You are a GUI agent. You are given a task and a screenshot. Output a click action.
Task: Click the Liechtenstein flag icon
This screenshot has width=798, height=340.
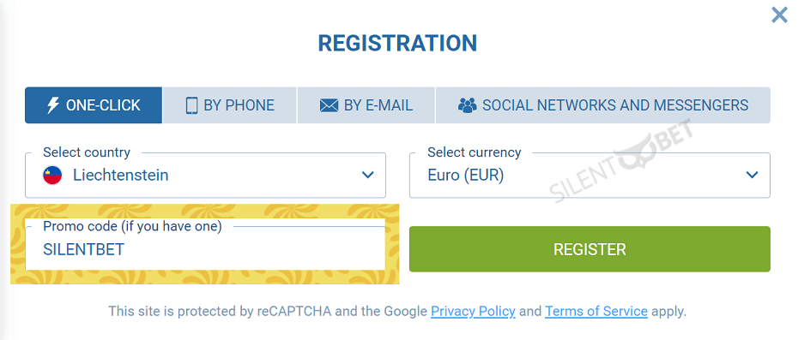[52, 176]
